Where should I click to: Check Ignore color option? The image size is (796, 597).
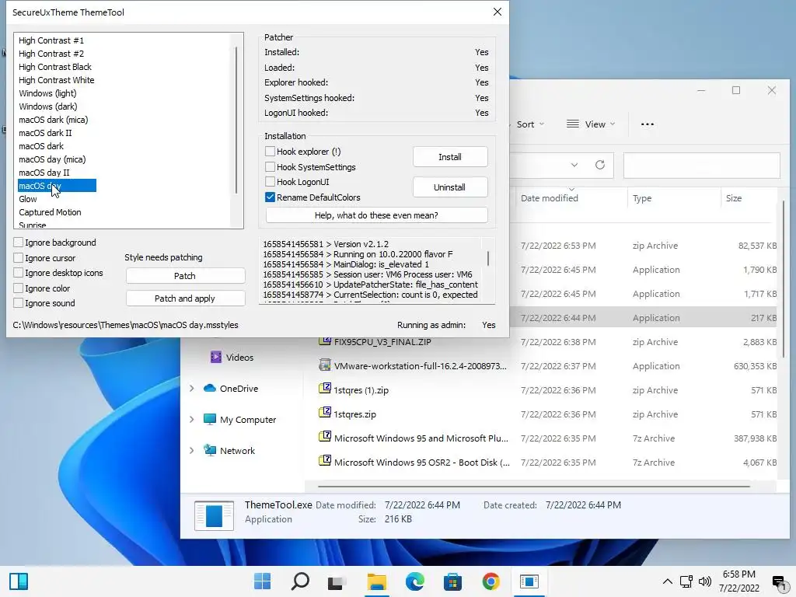click(x=19, y=288)
